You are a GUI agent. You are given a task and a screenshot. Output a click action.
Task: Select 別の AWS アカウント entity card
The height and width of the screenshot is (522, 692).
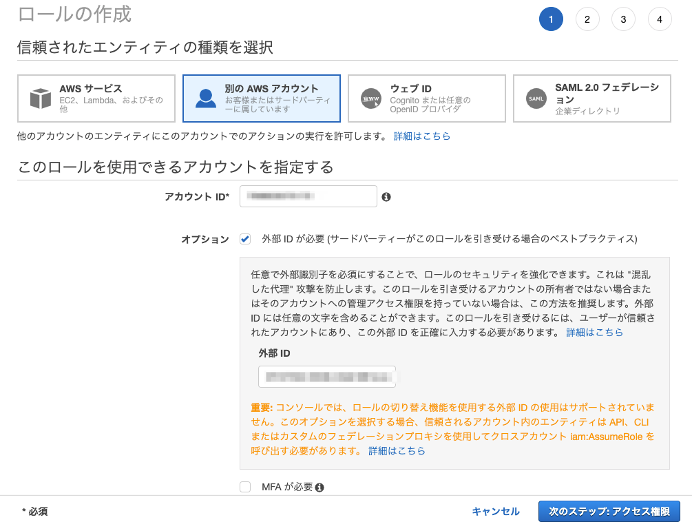click(x=261, y=98)
